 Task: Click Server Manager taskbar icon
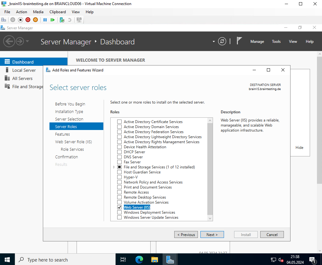[x=170, y=260]
